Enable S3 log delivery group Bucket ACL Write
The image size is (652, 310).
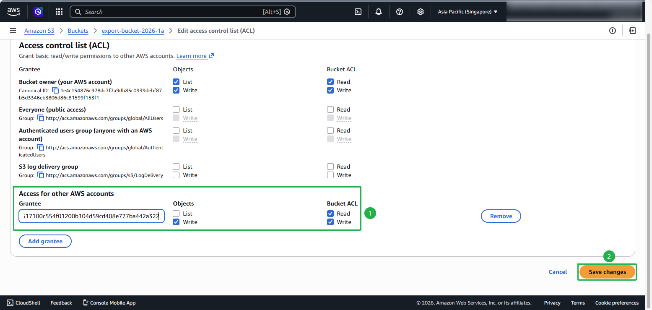[x=330, y=175]
